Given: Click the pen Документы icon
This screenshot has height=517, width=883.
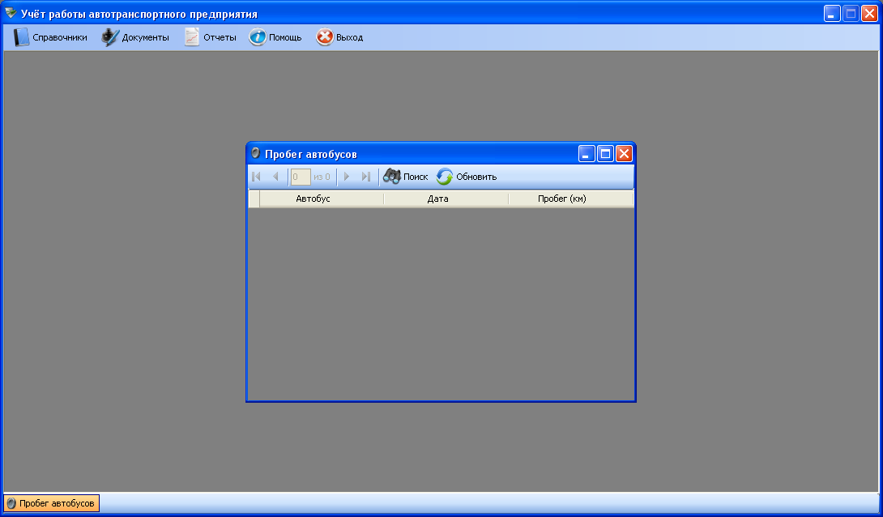Looking at the screenshot, I should point(110,38).
